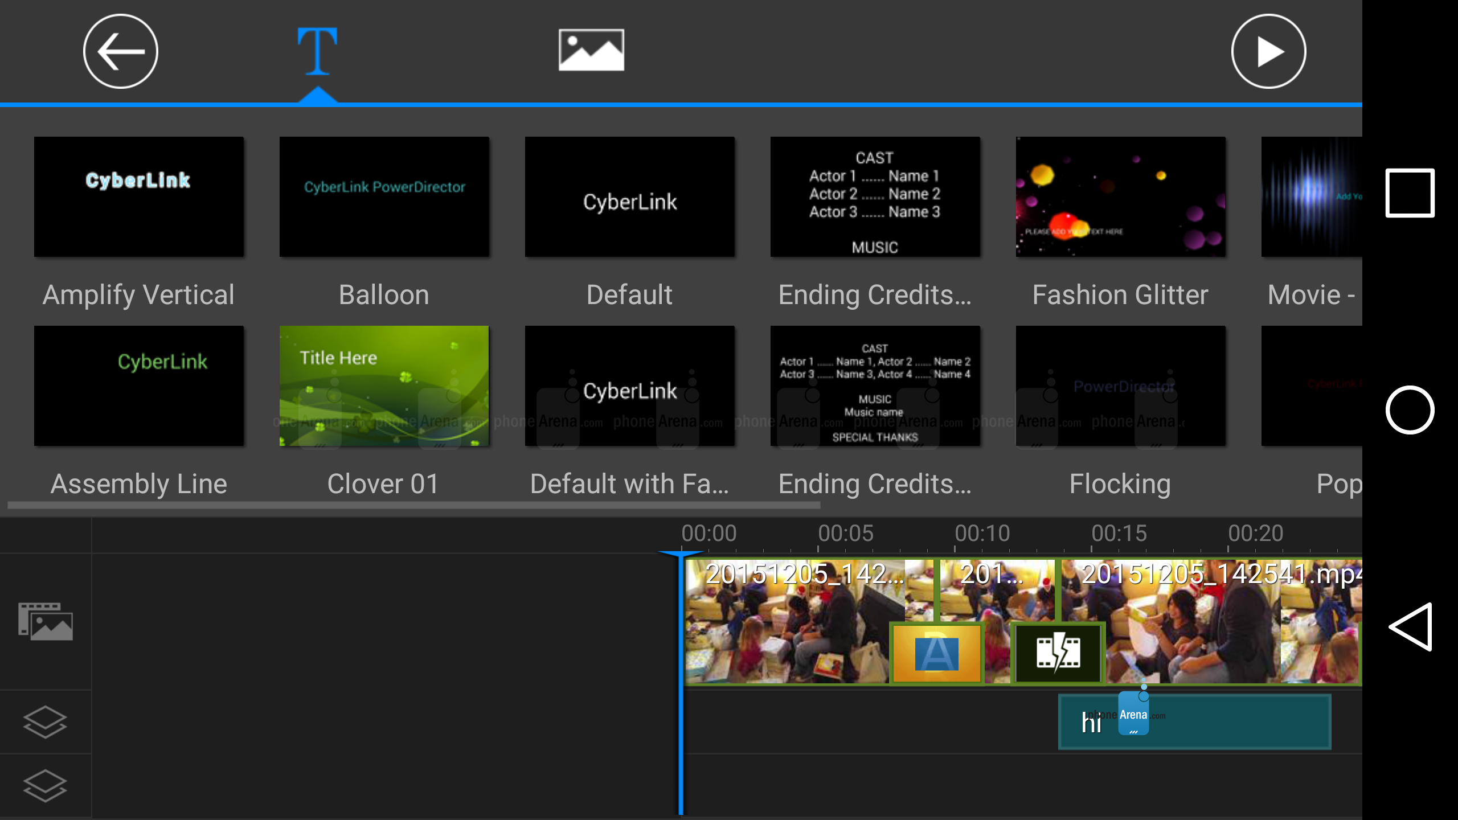1458x820 pixels.
Task: Click the 00:05 timeline ruler mark
Action: coord(846,534)
